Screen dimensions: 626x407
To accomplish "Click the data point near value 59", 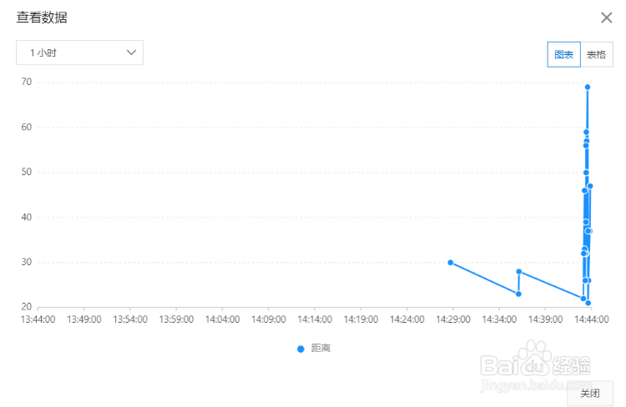I will click(586, 132).
